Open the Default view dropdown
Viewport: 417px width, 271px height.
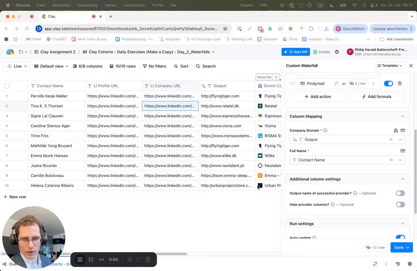(51, 66)
